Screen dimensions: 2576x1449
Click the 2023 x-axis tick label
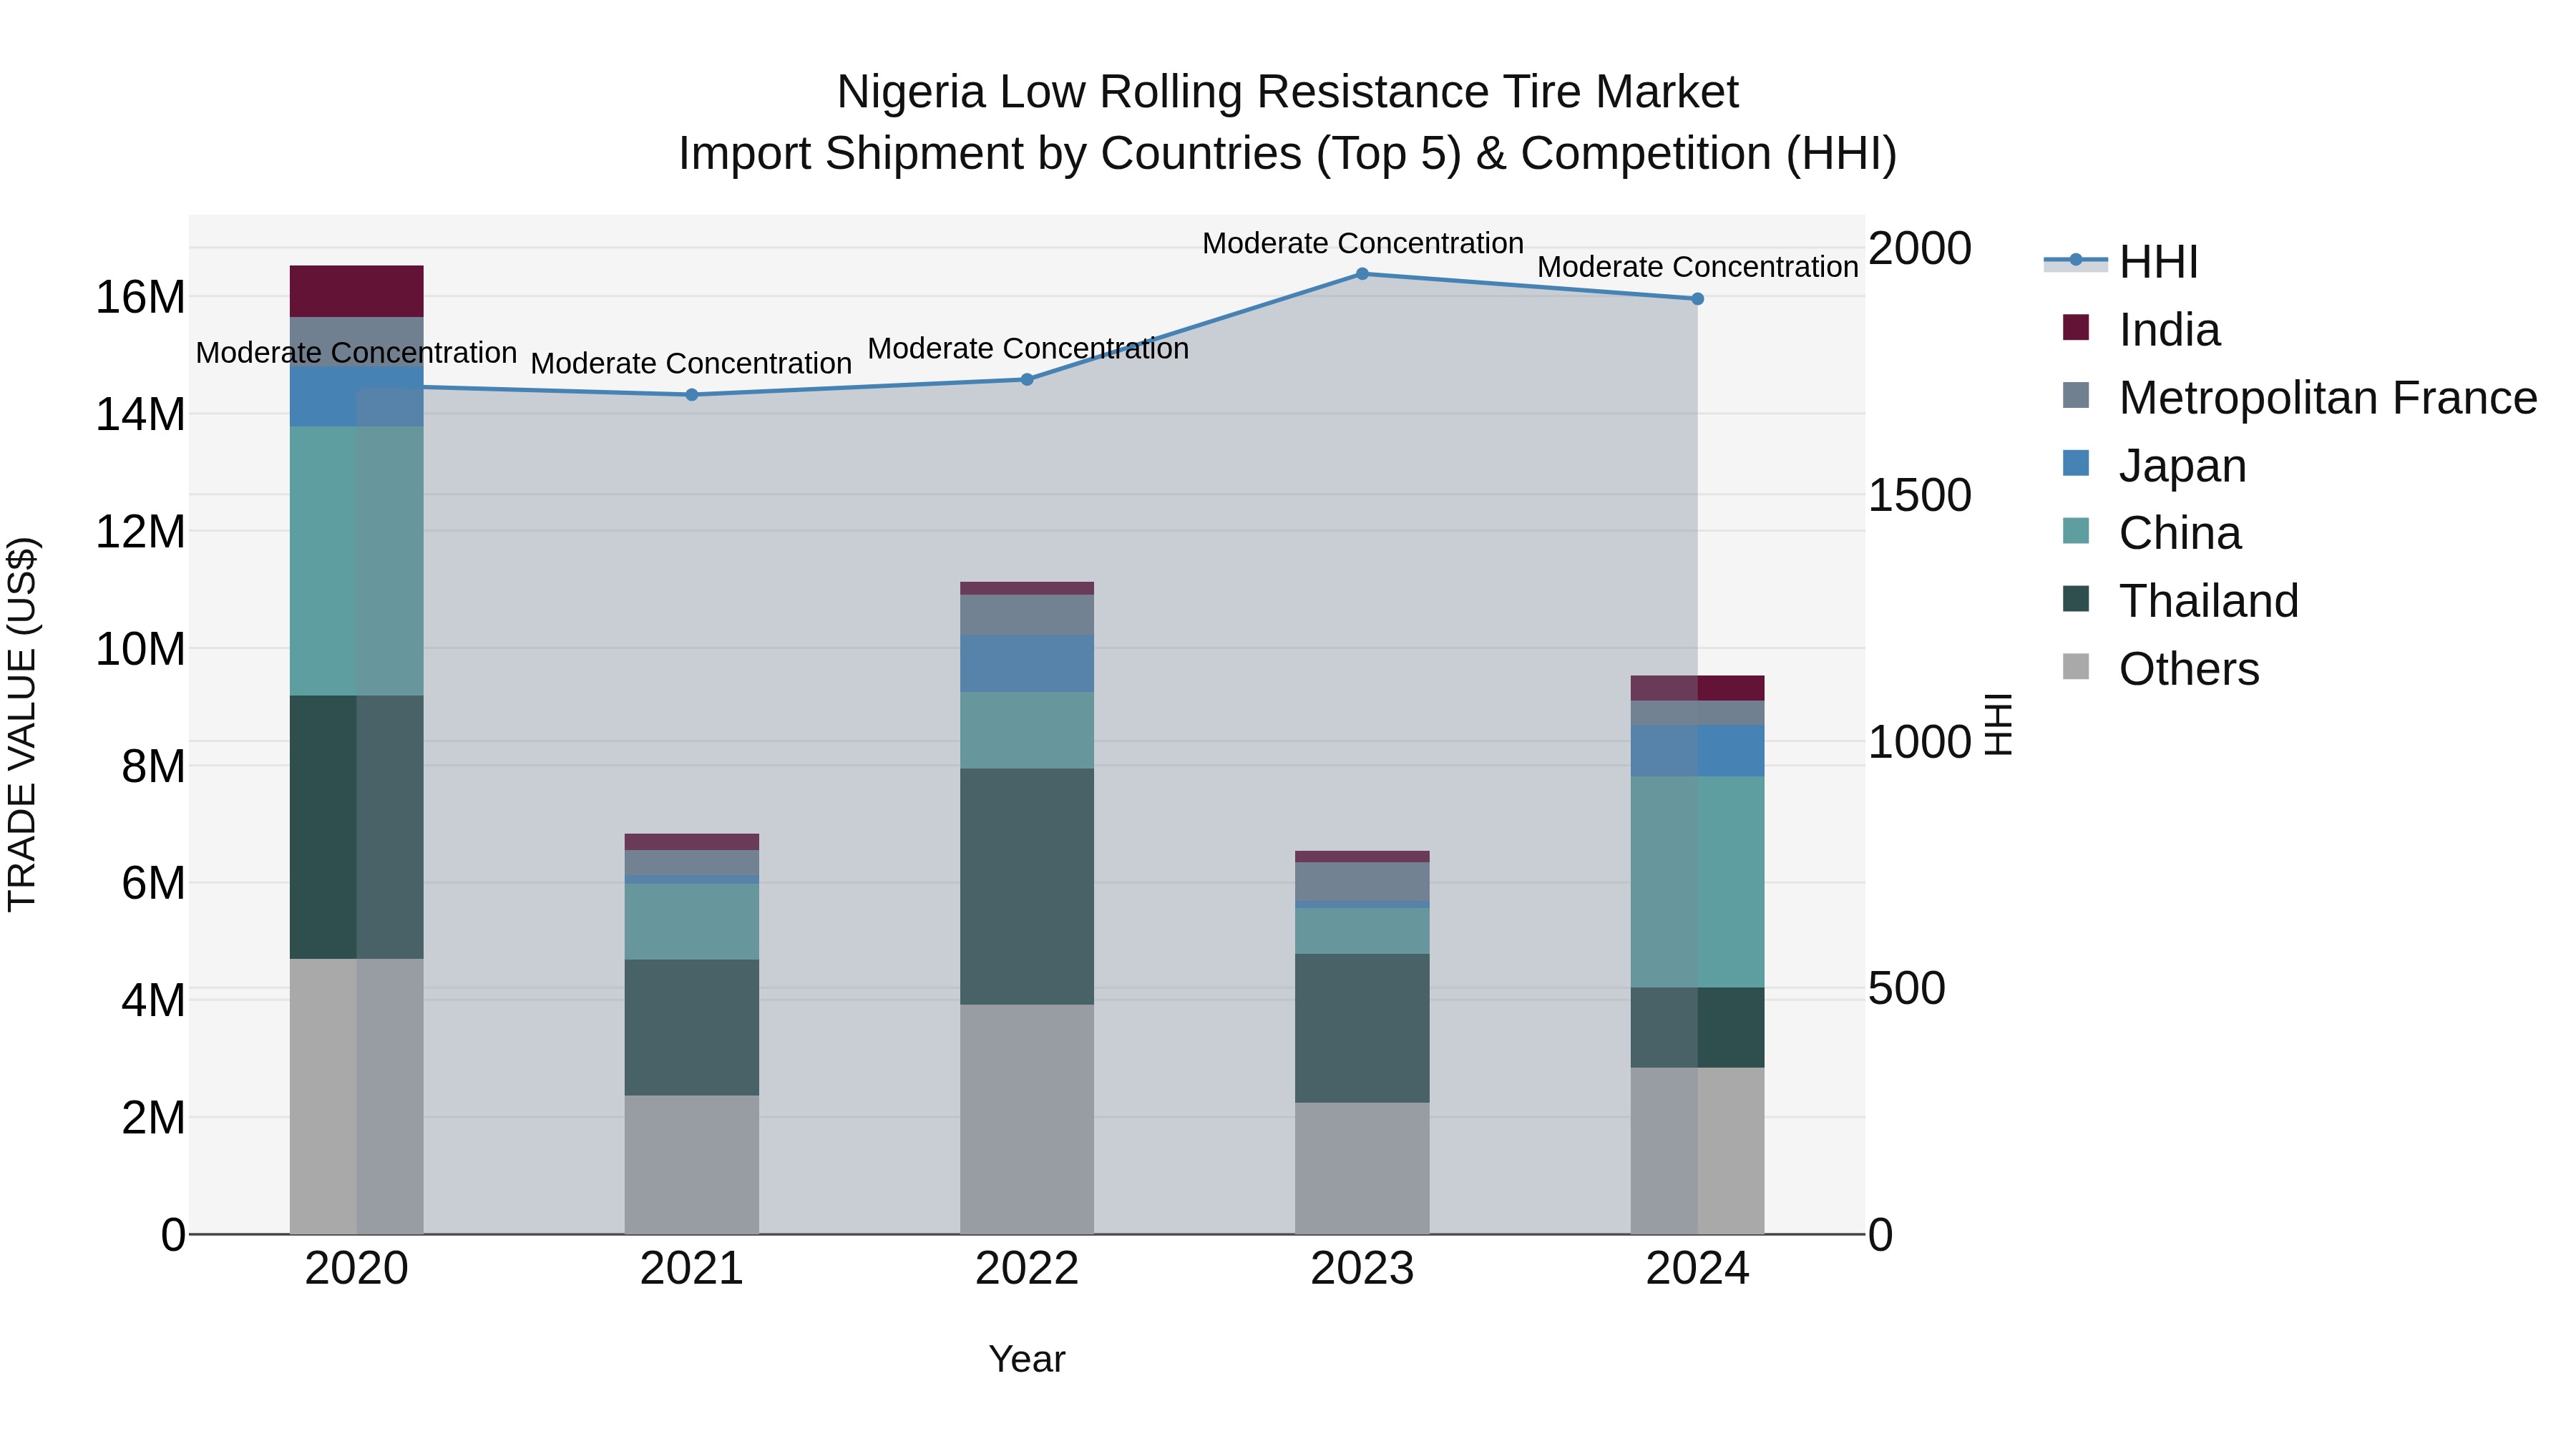coord(1362,1269)
